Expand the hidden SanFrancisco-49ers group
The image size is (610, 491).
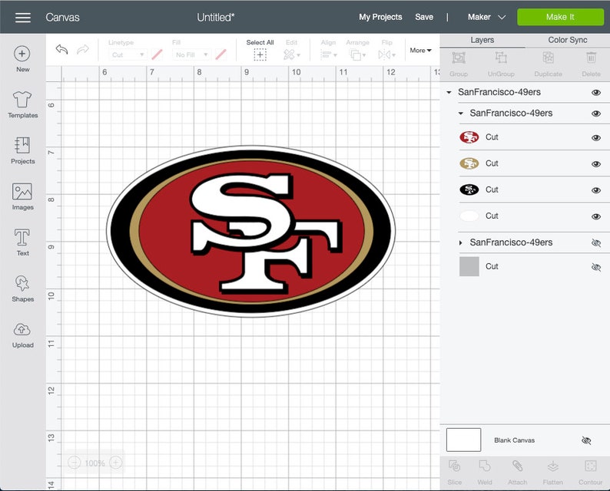[461, 242]
